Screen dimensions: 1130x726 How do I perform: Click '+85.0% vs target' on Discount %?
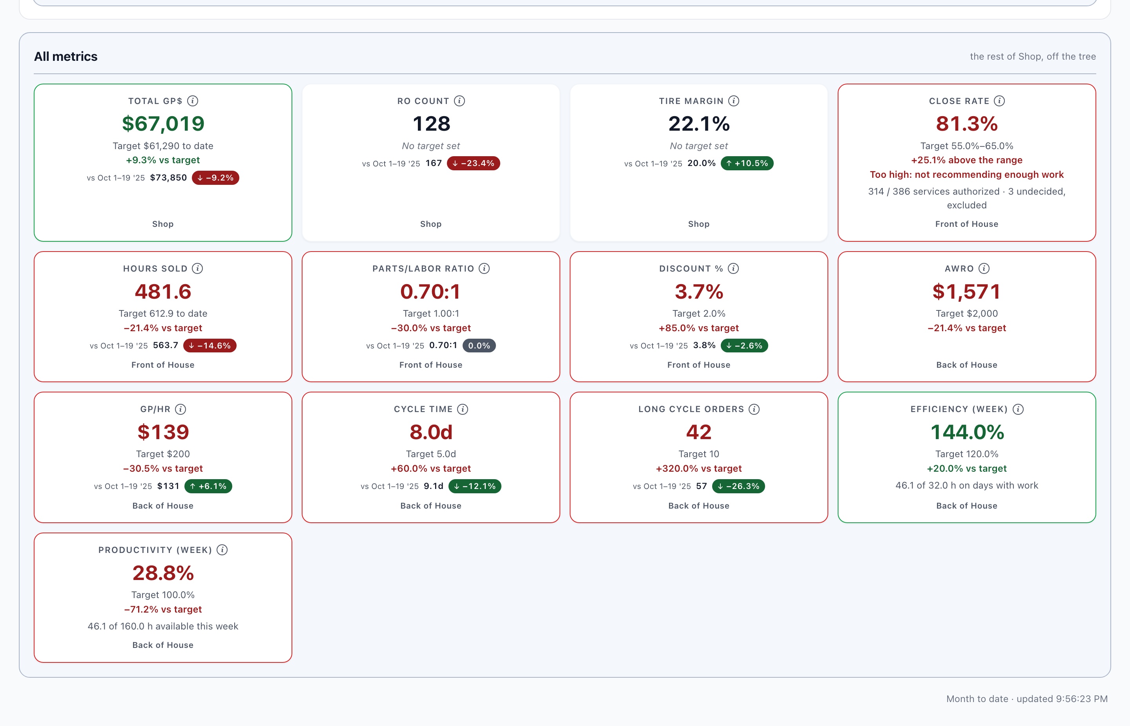[698, 328]
